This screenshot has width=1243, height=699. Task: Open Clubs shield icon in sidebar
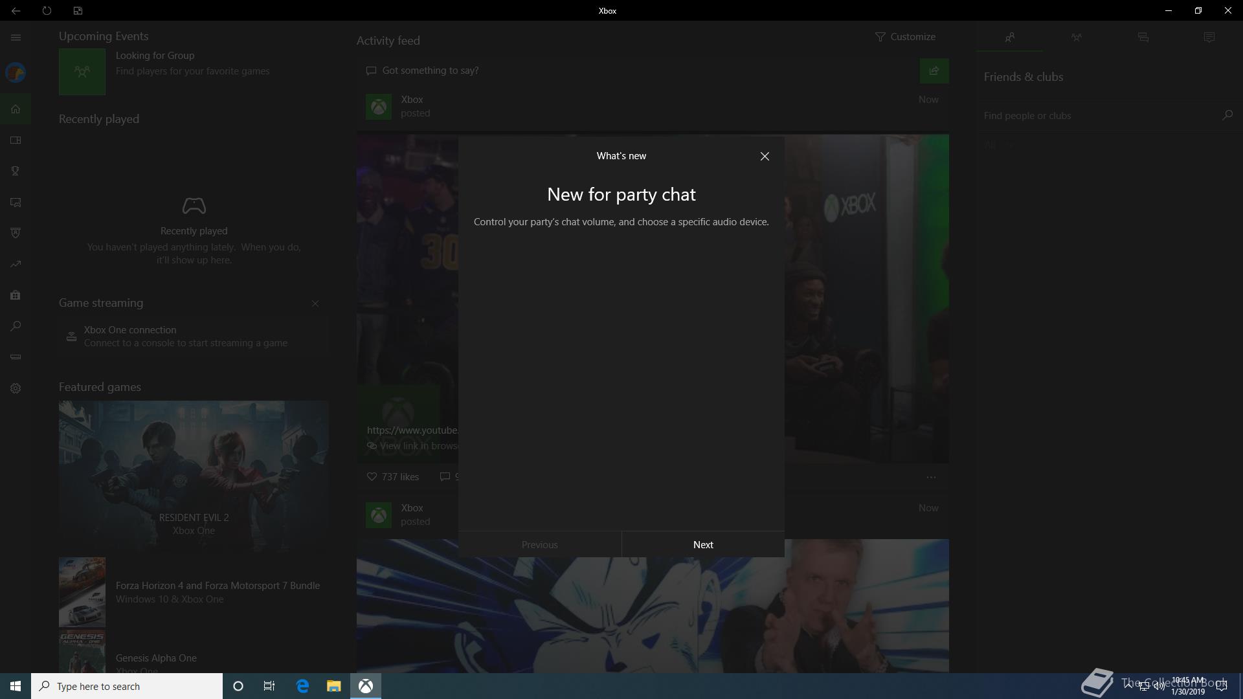(16, 233)
